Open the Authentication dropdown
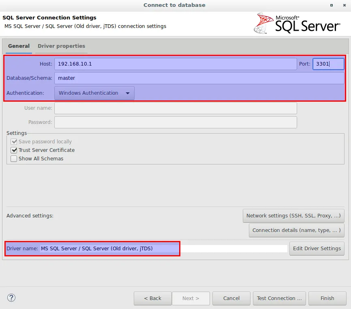The width and height of the screenshot is (351, 309). 94,93
